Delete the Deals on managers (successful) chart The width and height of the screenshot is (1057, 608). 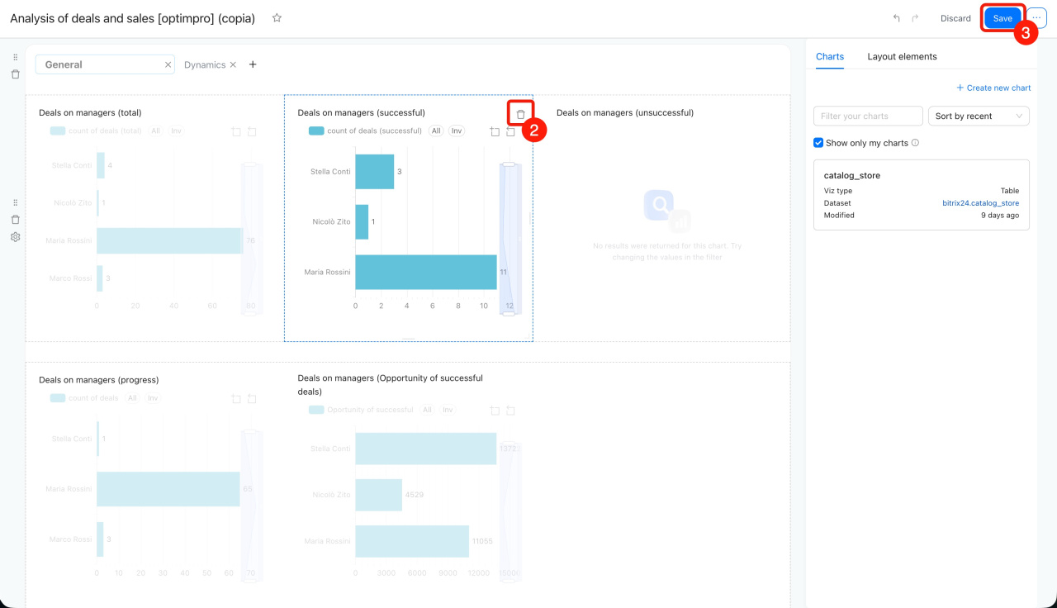tap(520, 114)
